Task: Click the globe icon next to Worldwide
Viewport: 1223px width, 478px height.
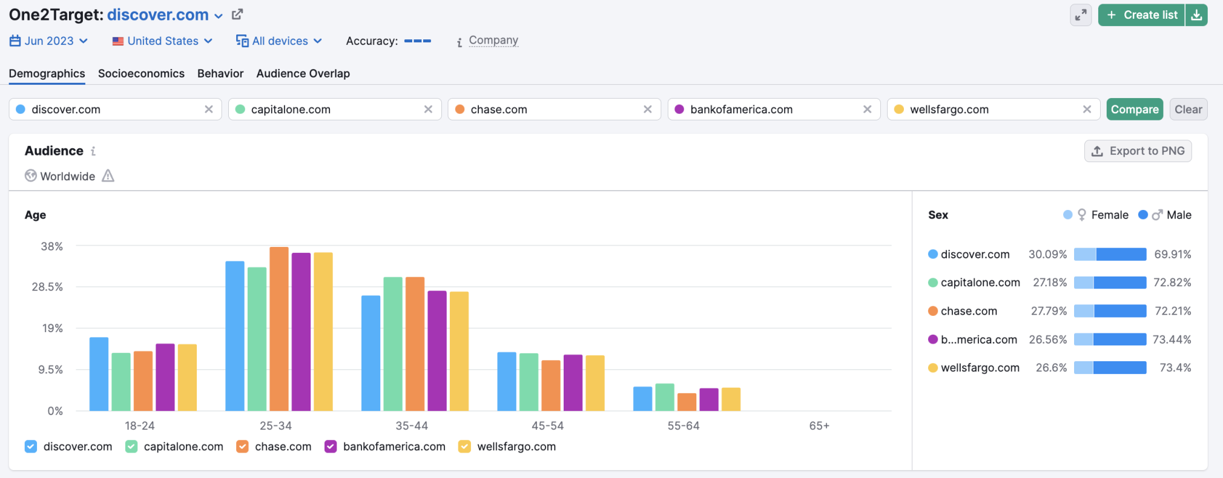Action: pos(31,175)
